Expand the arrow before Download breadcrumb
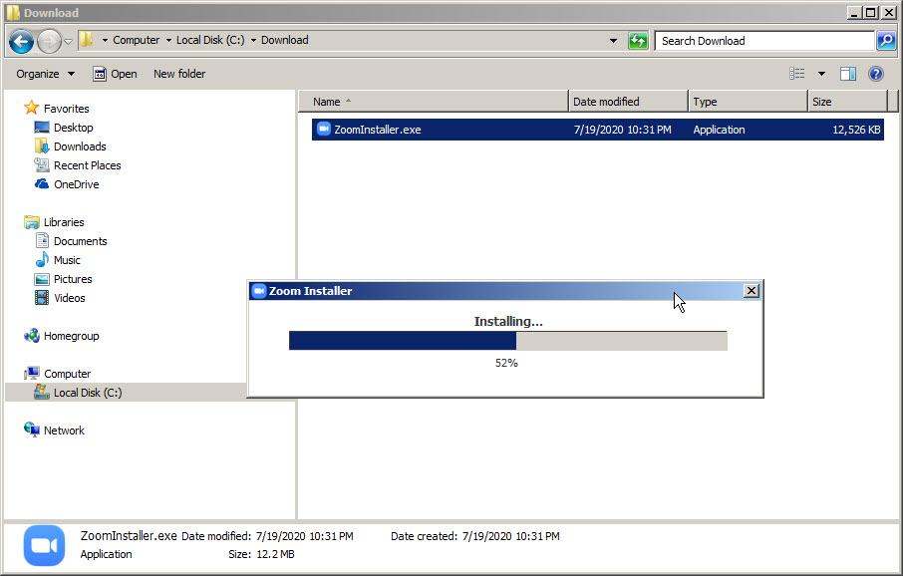The image size is (903, 576). point(253,40)
